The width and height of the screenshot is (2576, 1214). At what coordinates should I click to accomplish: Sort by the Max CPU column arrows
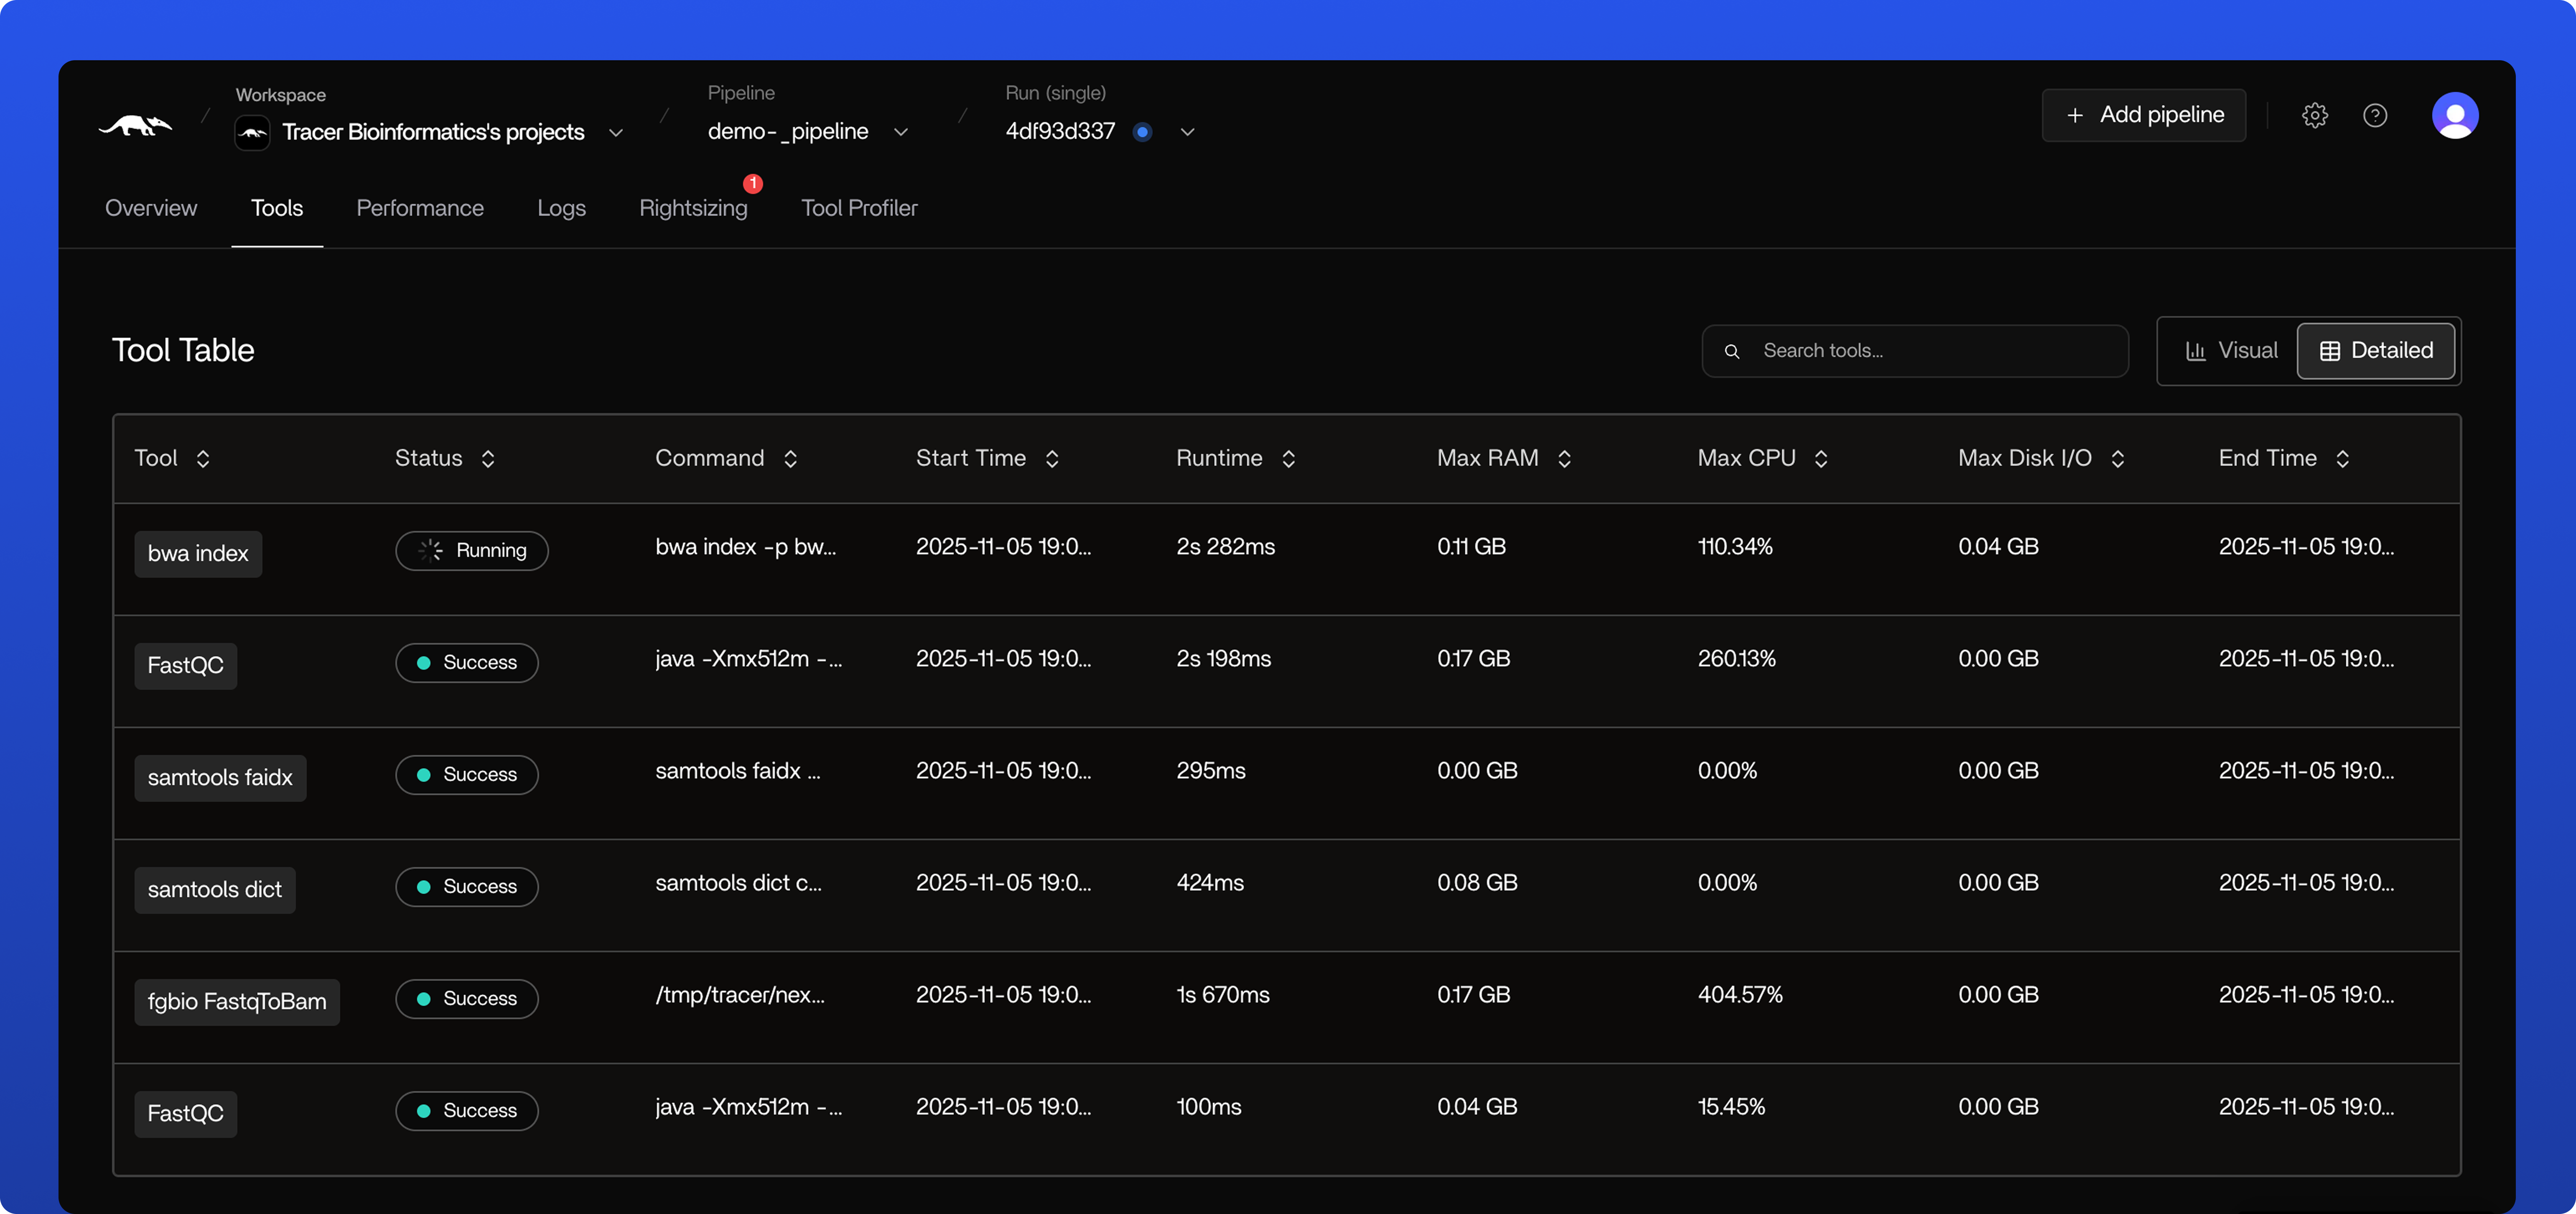(1820, 459)
